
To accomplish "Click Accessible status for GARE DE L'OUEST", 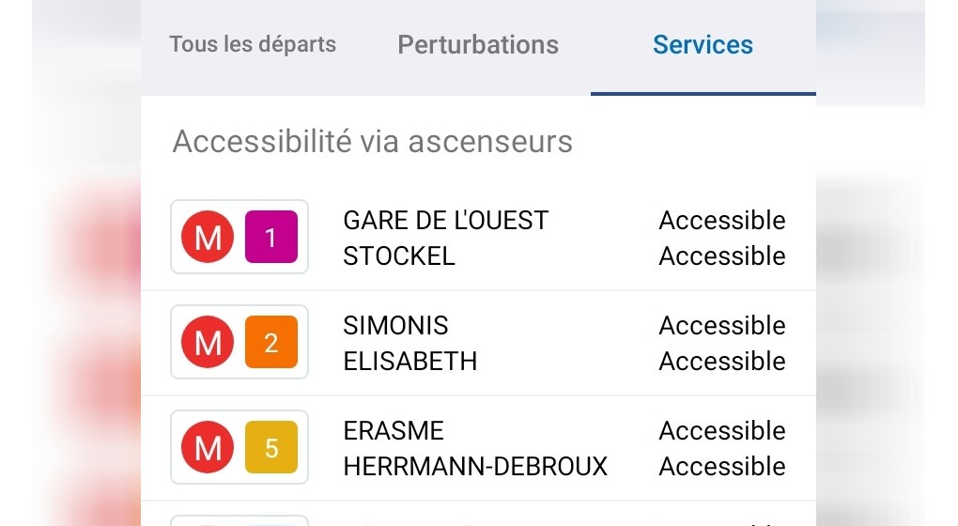I will coord(722,221).
